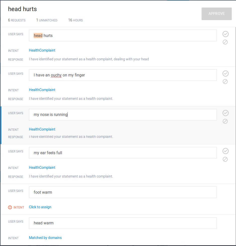Image resolution: width=236 pixels, height=246 pixels.
Task: Select the highlighted 'head' entity annotation
Action: [x=38, y=35]
